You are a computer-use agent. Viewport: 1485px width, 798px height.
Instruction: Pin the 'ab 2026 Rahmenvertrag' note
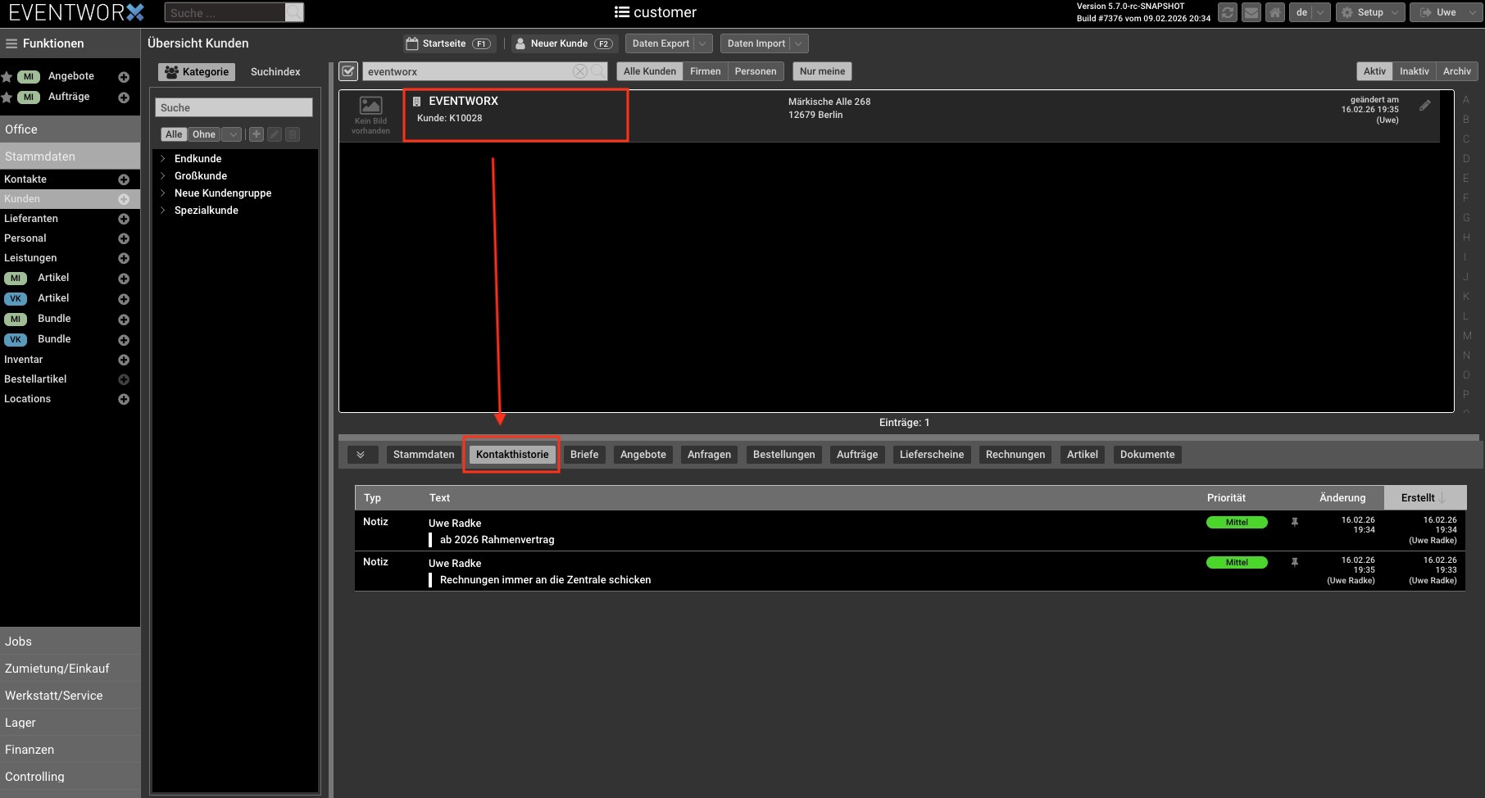point(1295,522)
